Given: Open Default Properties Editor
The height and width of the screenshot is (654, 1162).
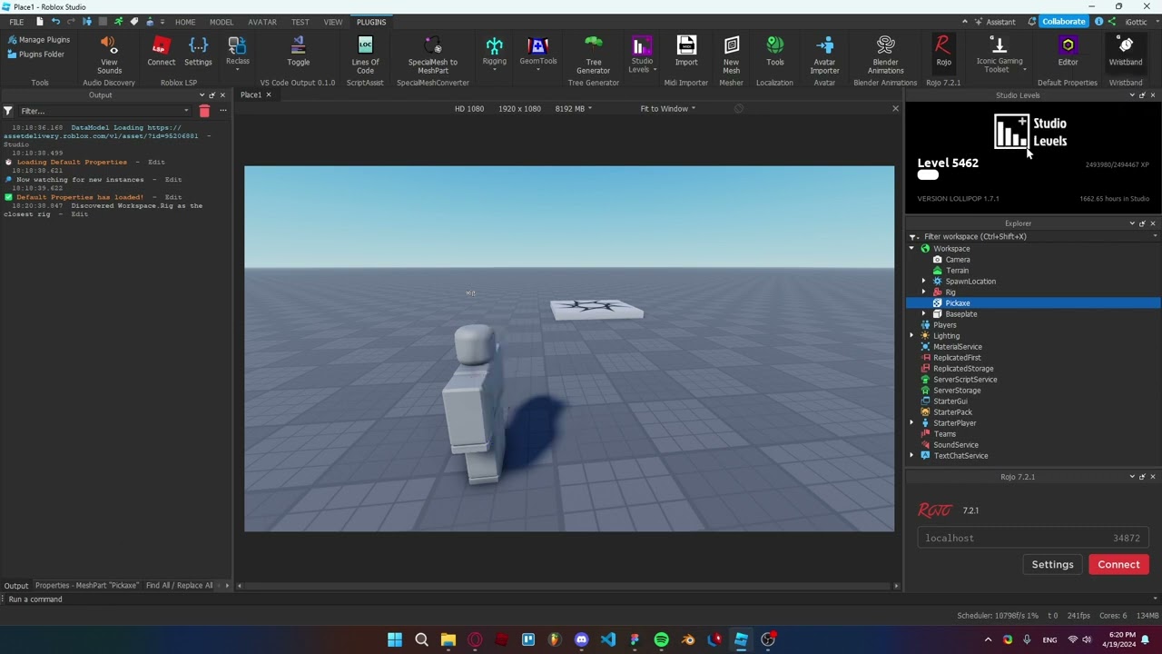Looking at the screenshot, I should click(x=1068, y=52).
